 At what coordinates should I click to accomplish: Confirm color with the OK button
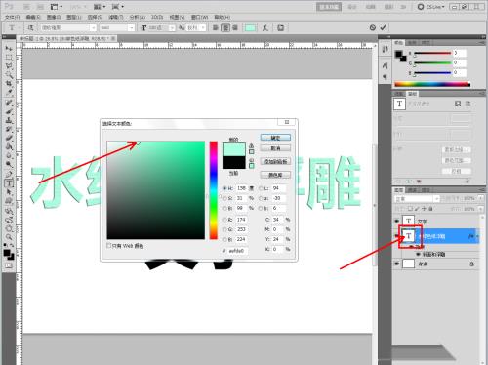pyautogui.click(x=275, y=138)
